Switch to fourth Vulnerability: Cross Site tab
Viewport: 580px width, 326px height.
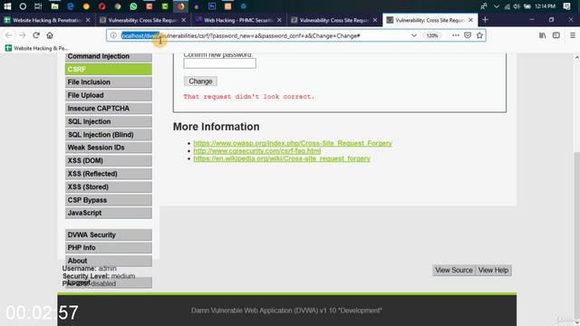pyautogui.click(x=334, y=20)
